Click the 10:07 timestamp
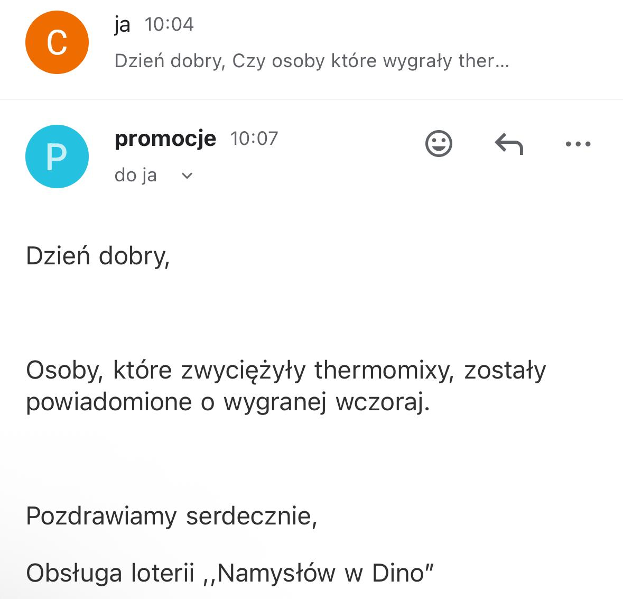Viewport: 623px width, 599px height. point(254,139)
